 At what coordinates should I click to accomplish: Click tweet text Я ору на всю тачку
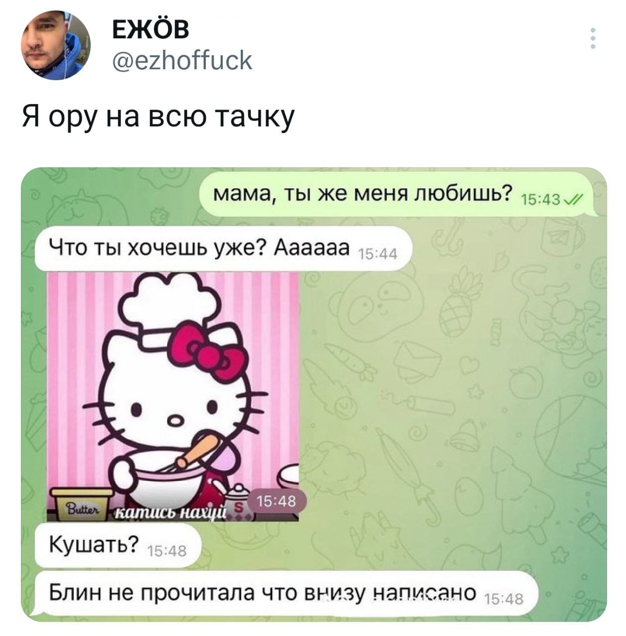coord(158,118)
